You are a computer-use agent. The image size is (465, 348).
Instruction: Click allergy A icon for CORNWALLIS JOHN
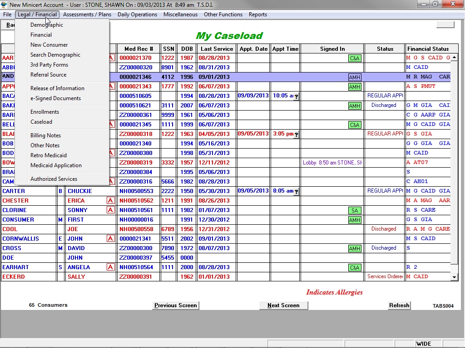pos(110,238)
